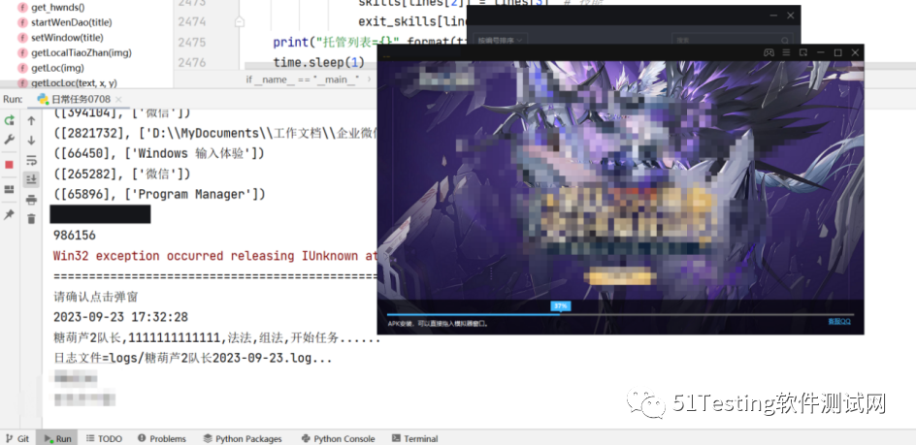The image size is (916, 445).
Task: Open the Python Console tab
Action: [x=338, y=438]
